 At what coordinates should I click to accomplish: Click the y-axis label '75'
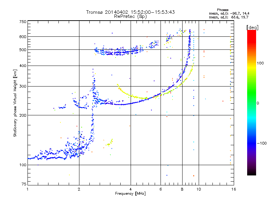pyautogui.click(x=24, y=184)
